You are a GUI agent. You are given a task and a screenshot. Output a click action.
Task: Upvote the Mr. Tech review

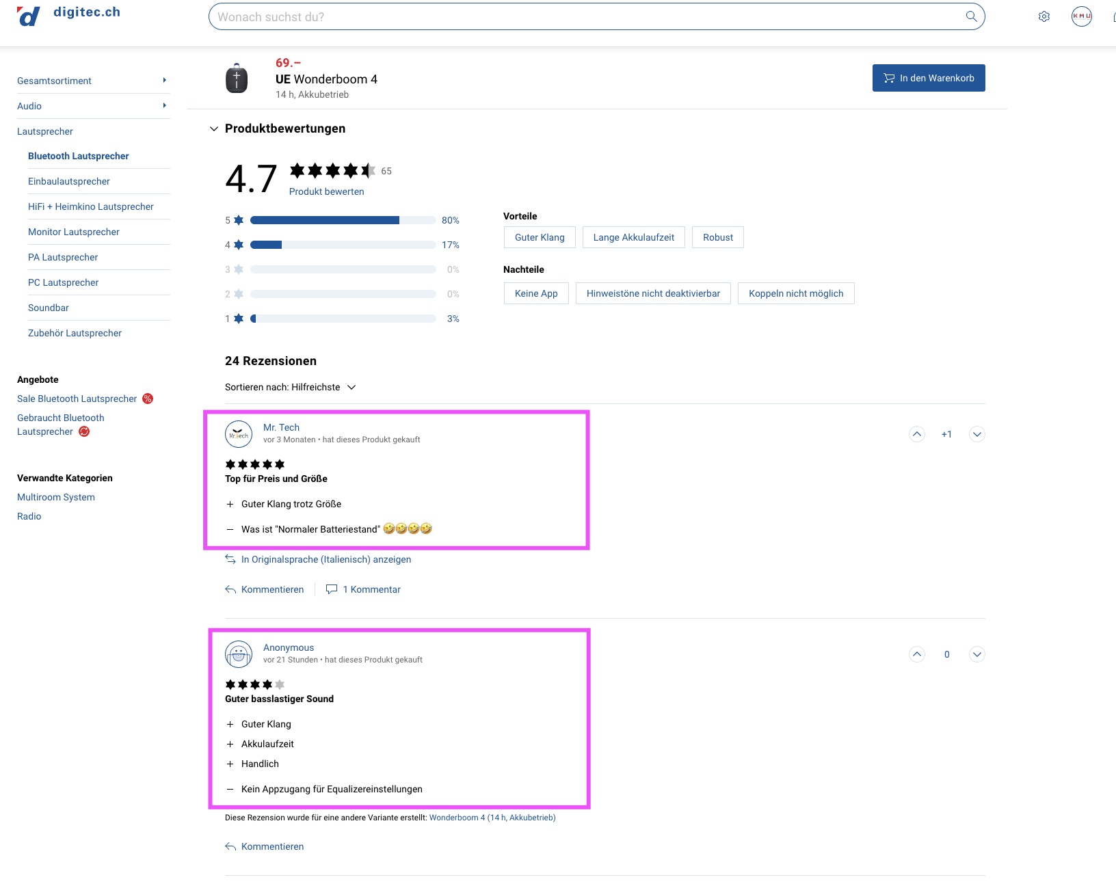917,434
